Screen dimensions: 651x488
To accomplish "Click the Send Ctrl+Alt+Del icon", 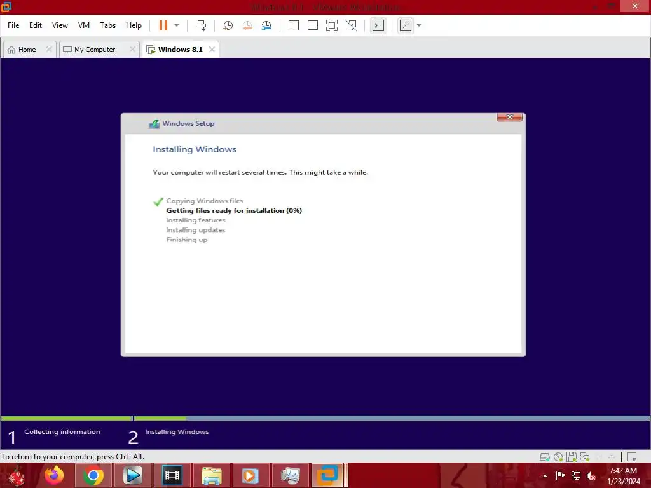I will click(201, 25).
